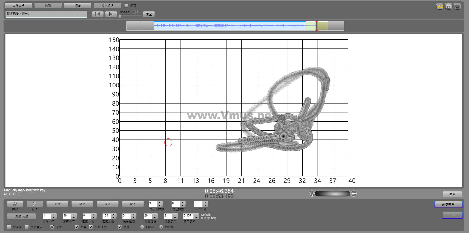The width and height of the screenshot is (469, 233).
Task: Decrease the 结束小节 end-bar value
Action: click(x=74, y=217)
